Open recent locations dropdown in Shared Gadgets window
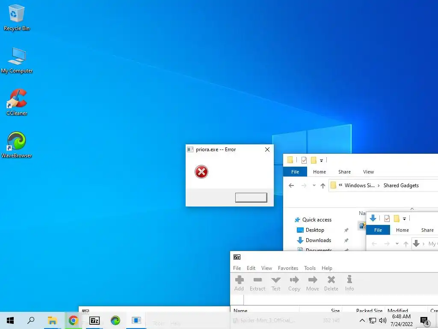The height and width of the screenshot is (329, 438). click(x=314, y=185)
